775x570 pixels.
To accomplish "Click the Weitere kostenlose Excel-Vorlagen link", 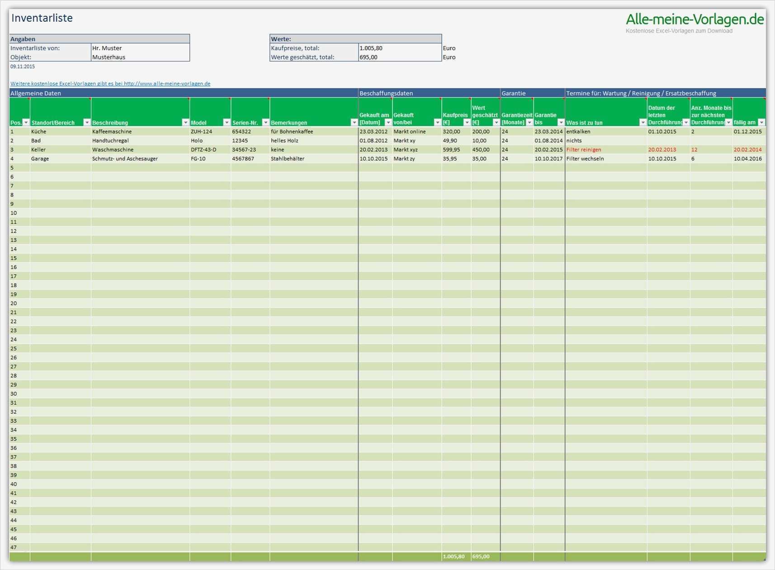I will [110, 83].
